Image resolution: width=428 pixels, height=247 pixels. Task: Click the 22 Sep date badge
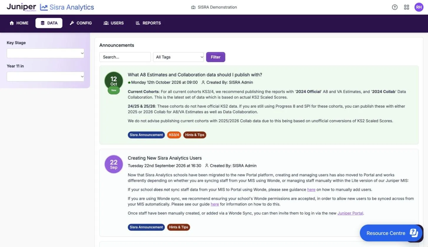114,164
